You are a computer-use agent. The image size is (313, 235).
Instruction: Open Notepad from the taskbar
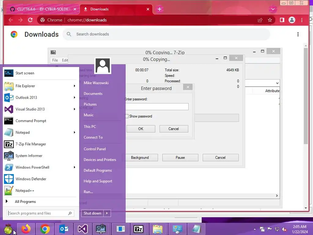[x=196, y=229]
